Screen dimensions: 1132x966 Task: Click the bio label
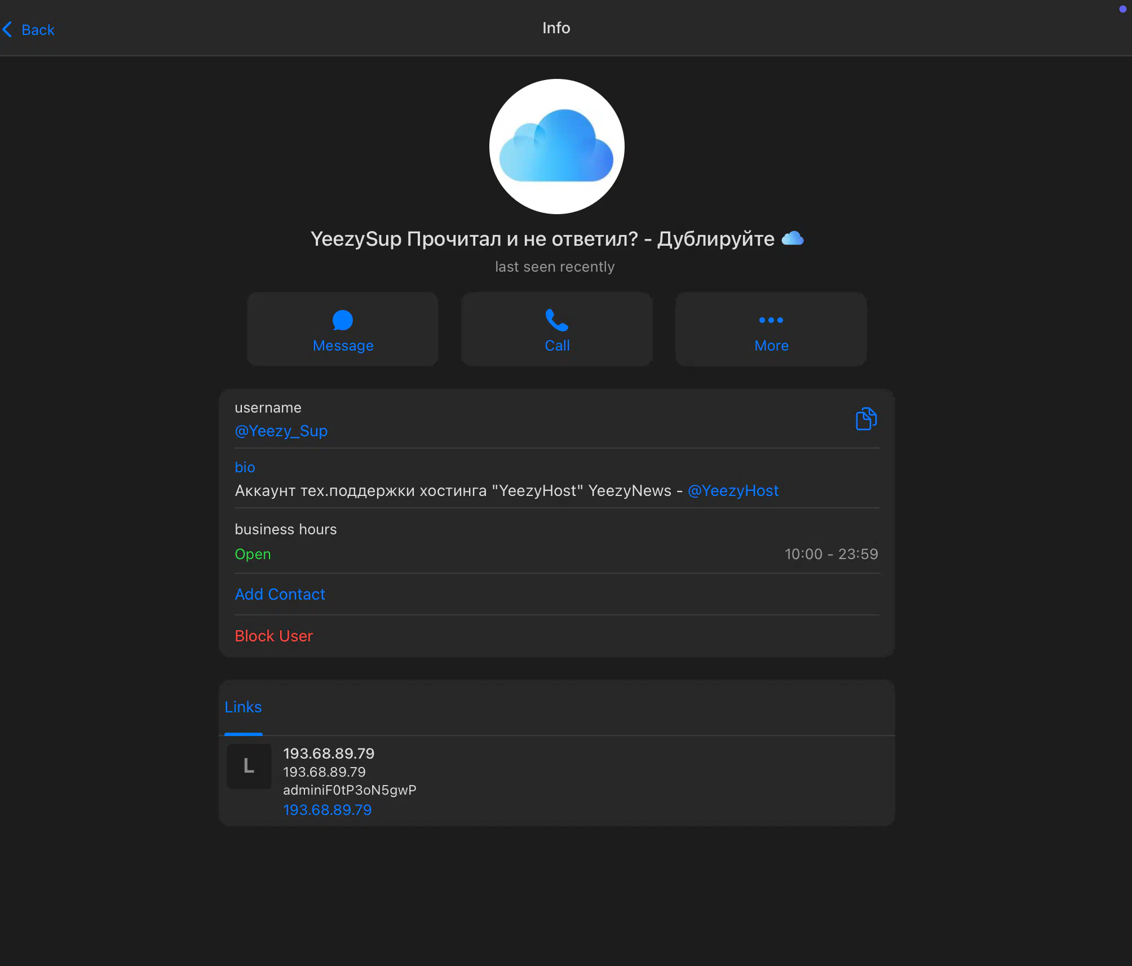coord(245,467)
